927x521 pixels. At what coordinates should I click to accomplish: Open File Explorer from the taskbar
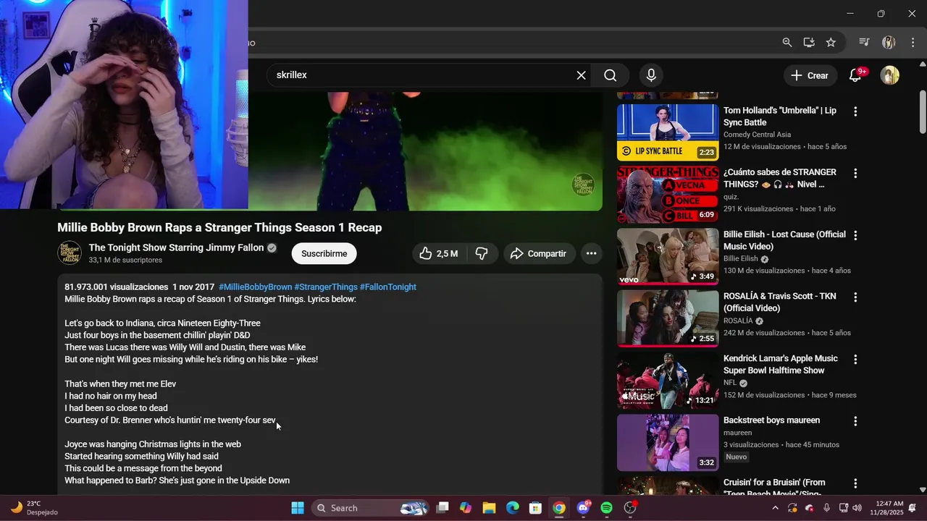pyautogui.click(x=488, y=508)
